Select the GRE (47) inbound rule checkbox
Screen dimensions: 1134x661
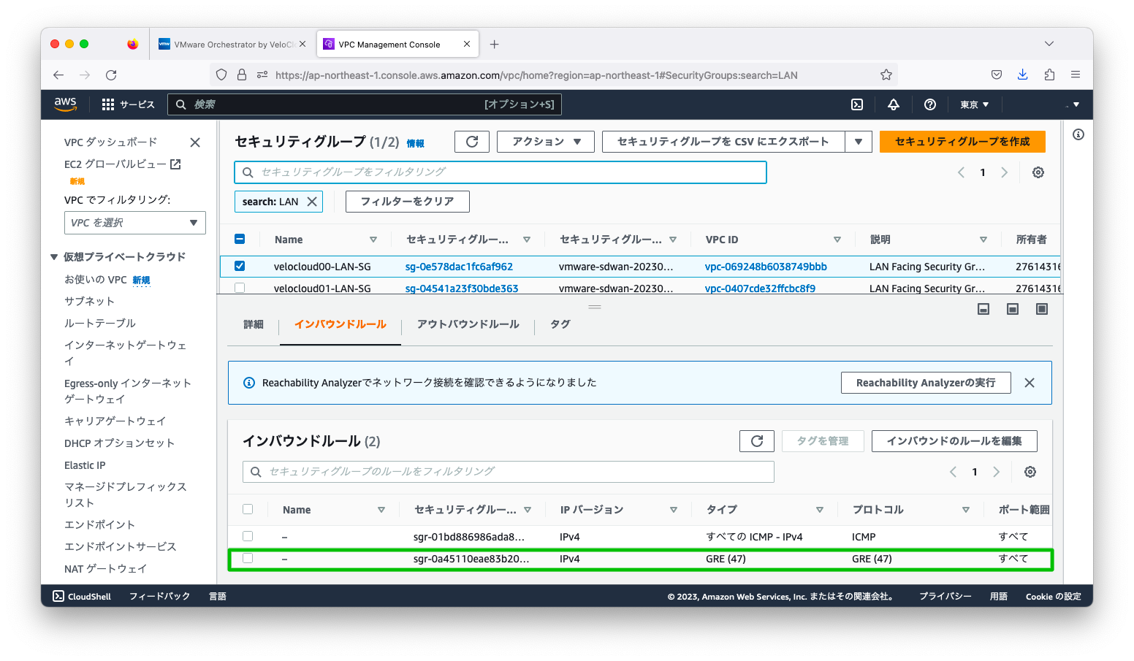[248, 558]
